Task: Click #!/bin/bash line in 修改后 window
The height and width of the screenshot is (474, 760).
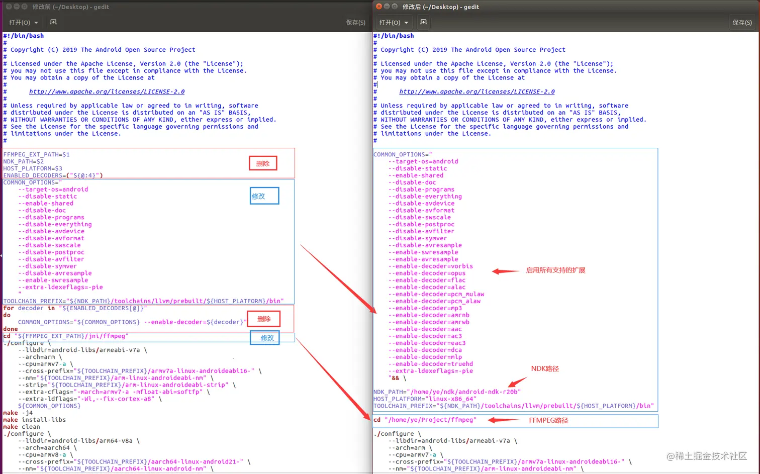Action: pyautogui.click(x=394, y=36)
